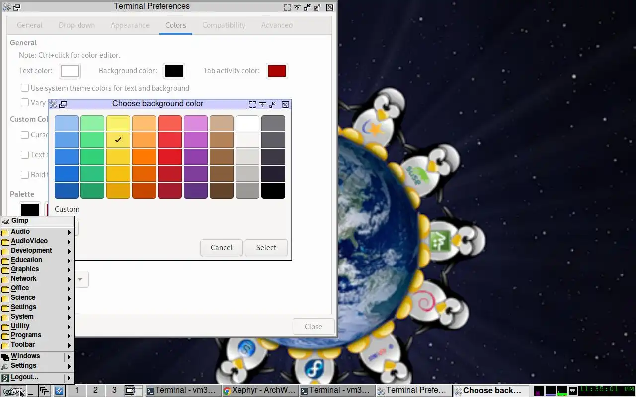Click the second titlebar icon of Choose background color

[63, 104]
